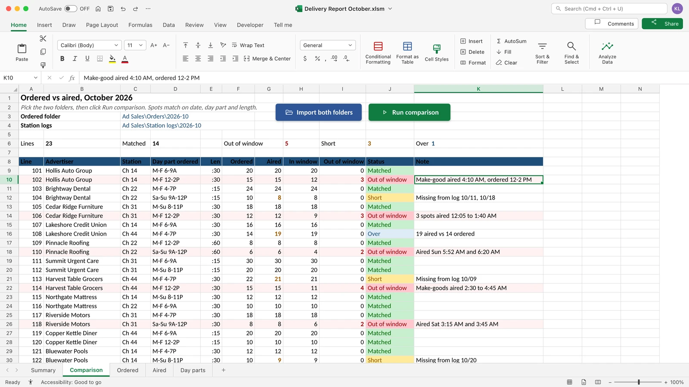The width and height of the screenshot is (689, 387).
Task: Open the font size dropdown
Action: (136, 45)
